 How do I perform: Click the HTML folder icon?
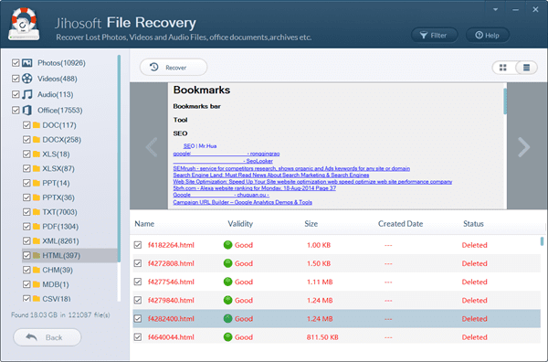tap(37, 255)
